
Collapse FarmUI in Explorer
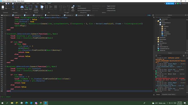[158, 25]
